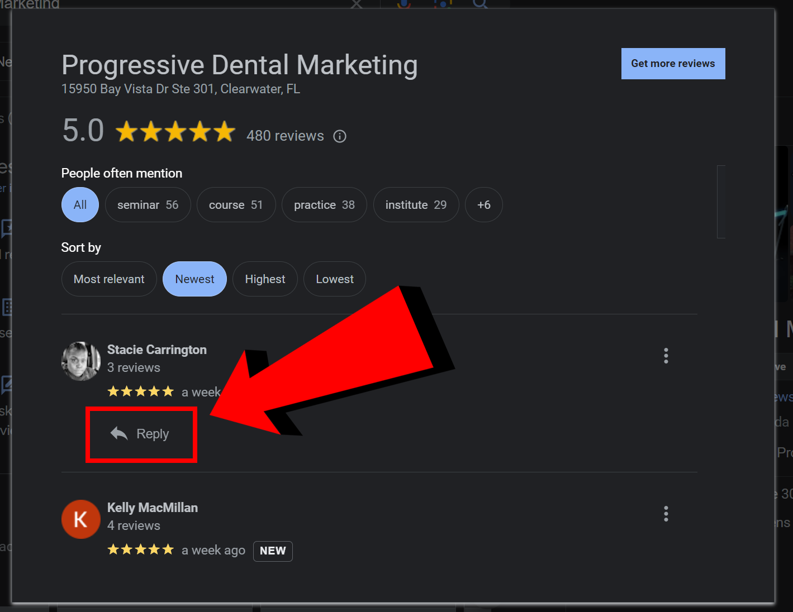The width and height of the screenshot is (793, 612).
Task: Expand the +6 more topics chip
Action: pyautogui.click(x=483, y=205)
